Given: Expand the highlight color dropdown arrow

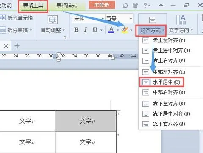Looking at the screenshot, I should (131, 30).
